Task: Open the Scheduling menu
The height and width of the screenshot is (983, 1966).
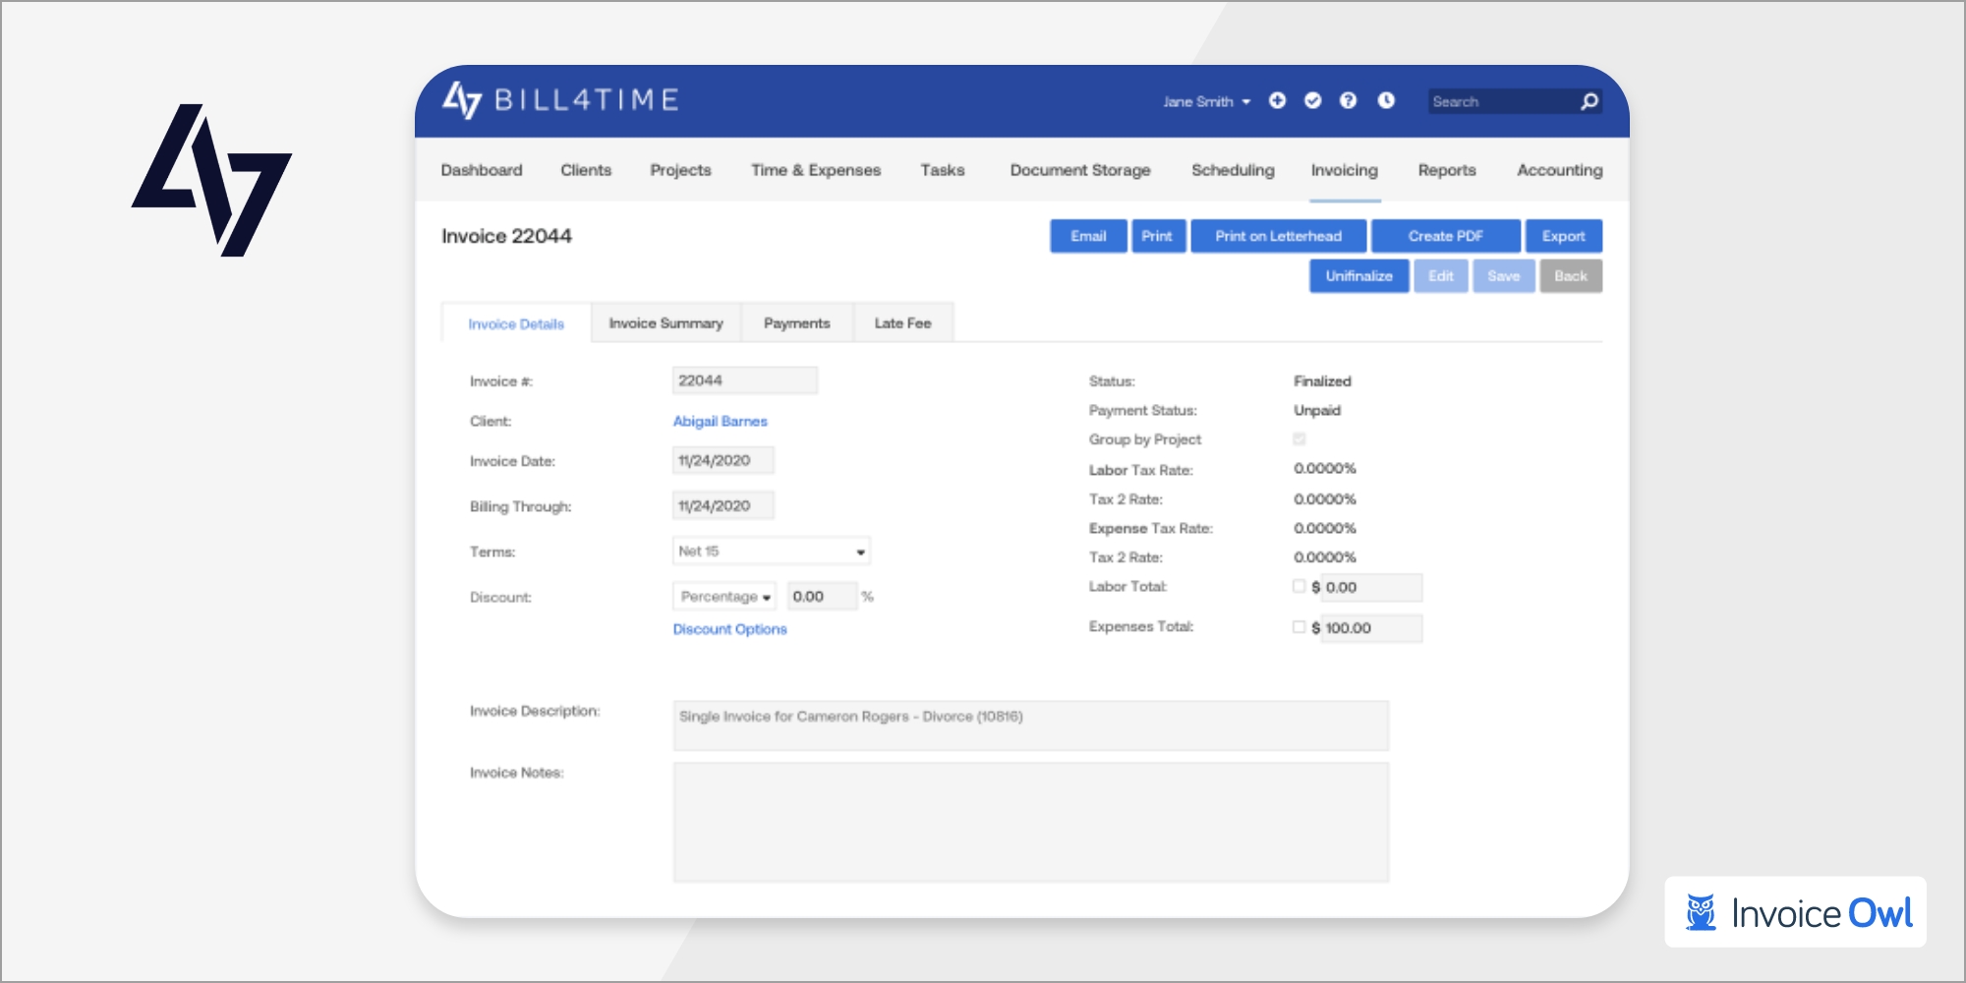Action: pos(1233,170)
